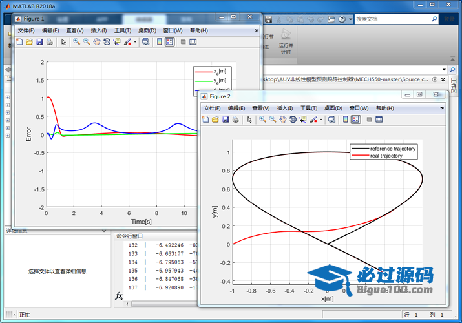
Task: Expand the 详细信息 panel chevron
Action: (x=104, y=231)
